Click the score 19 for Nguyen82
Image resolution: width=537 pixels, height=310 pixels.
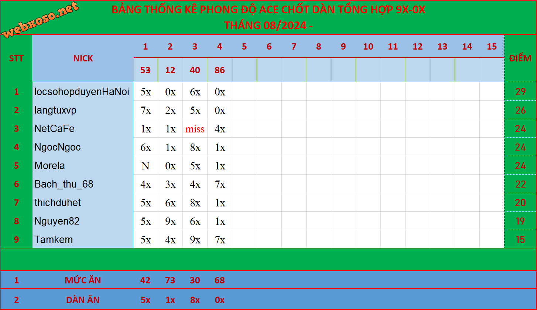(520, 221)
